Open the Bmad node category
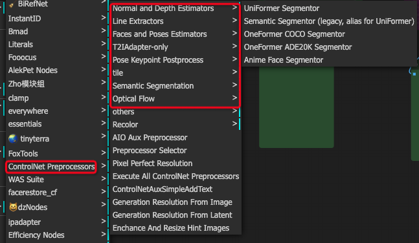 [x=56, y=32]
